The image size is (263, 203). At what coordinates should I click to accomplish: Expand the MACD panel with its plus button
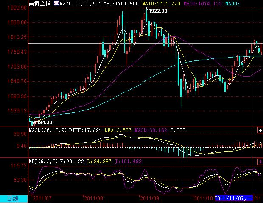point(260,130)
